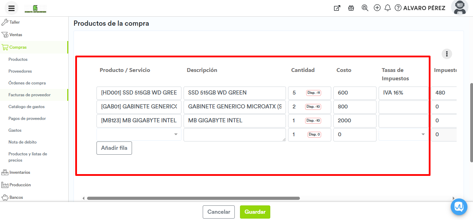Open the user avatar profile picture

(x=459, y=8)
